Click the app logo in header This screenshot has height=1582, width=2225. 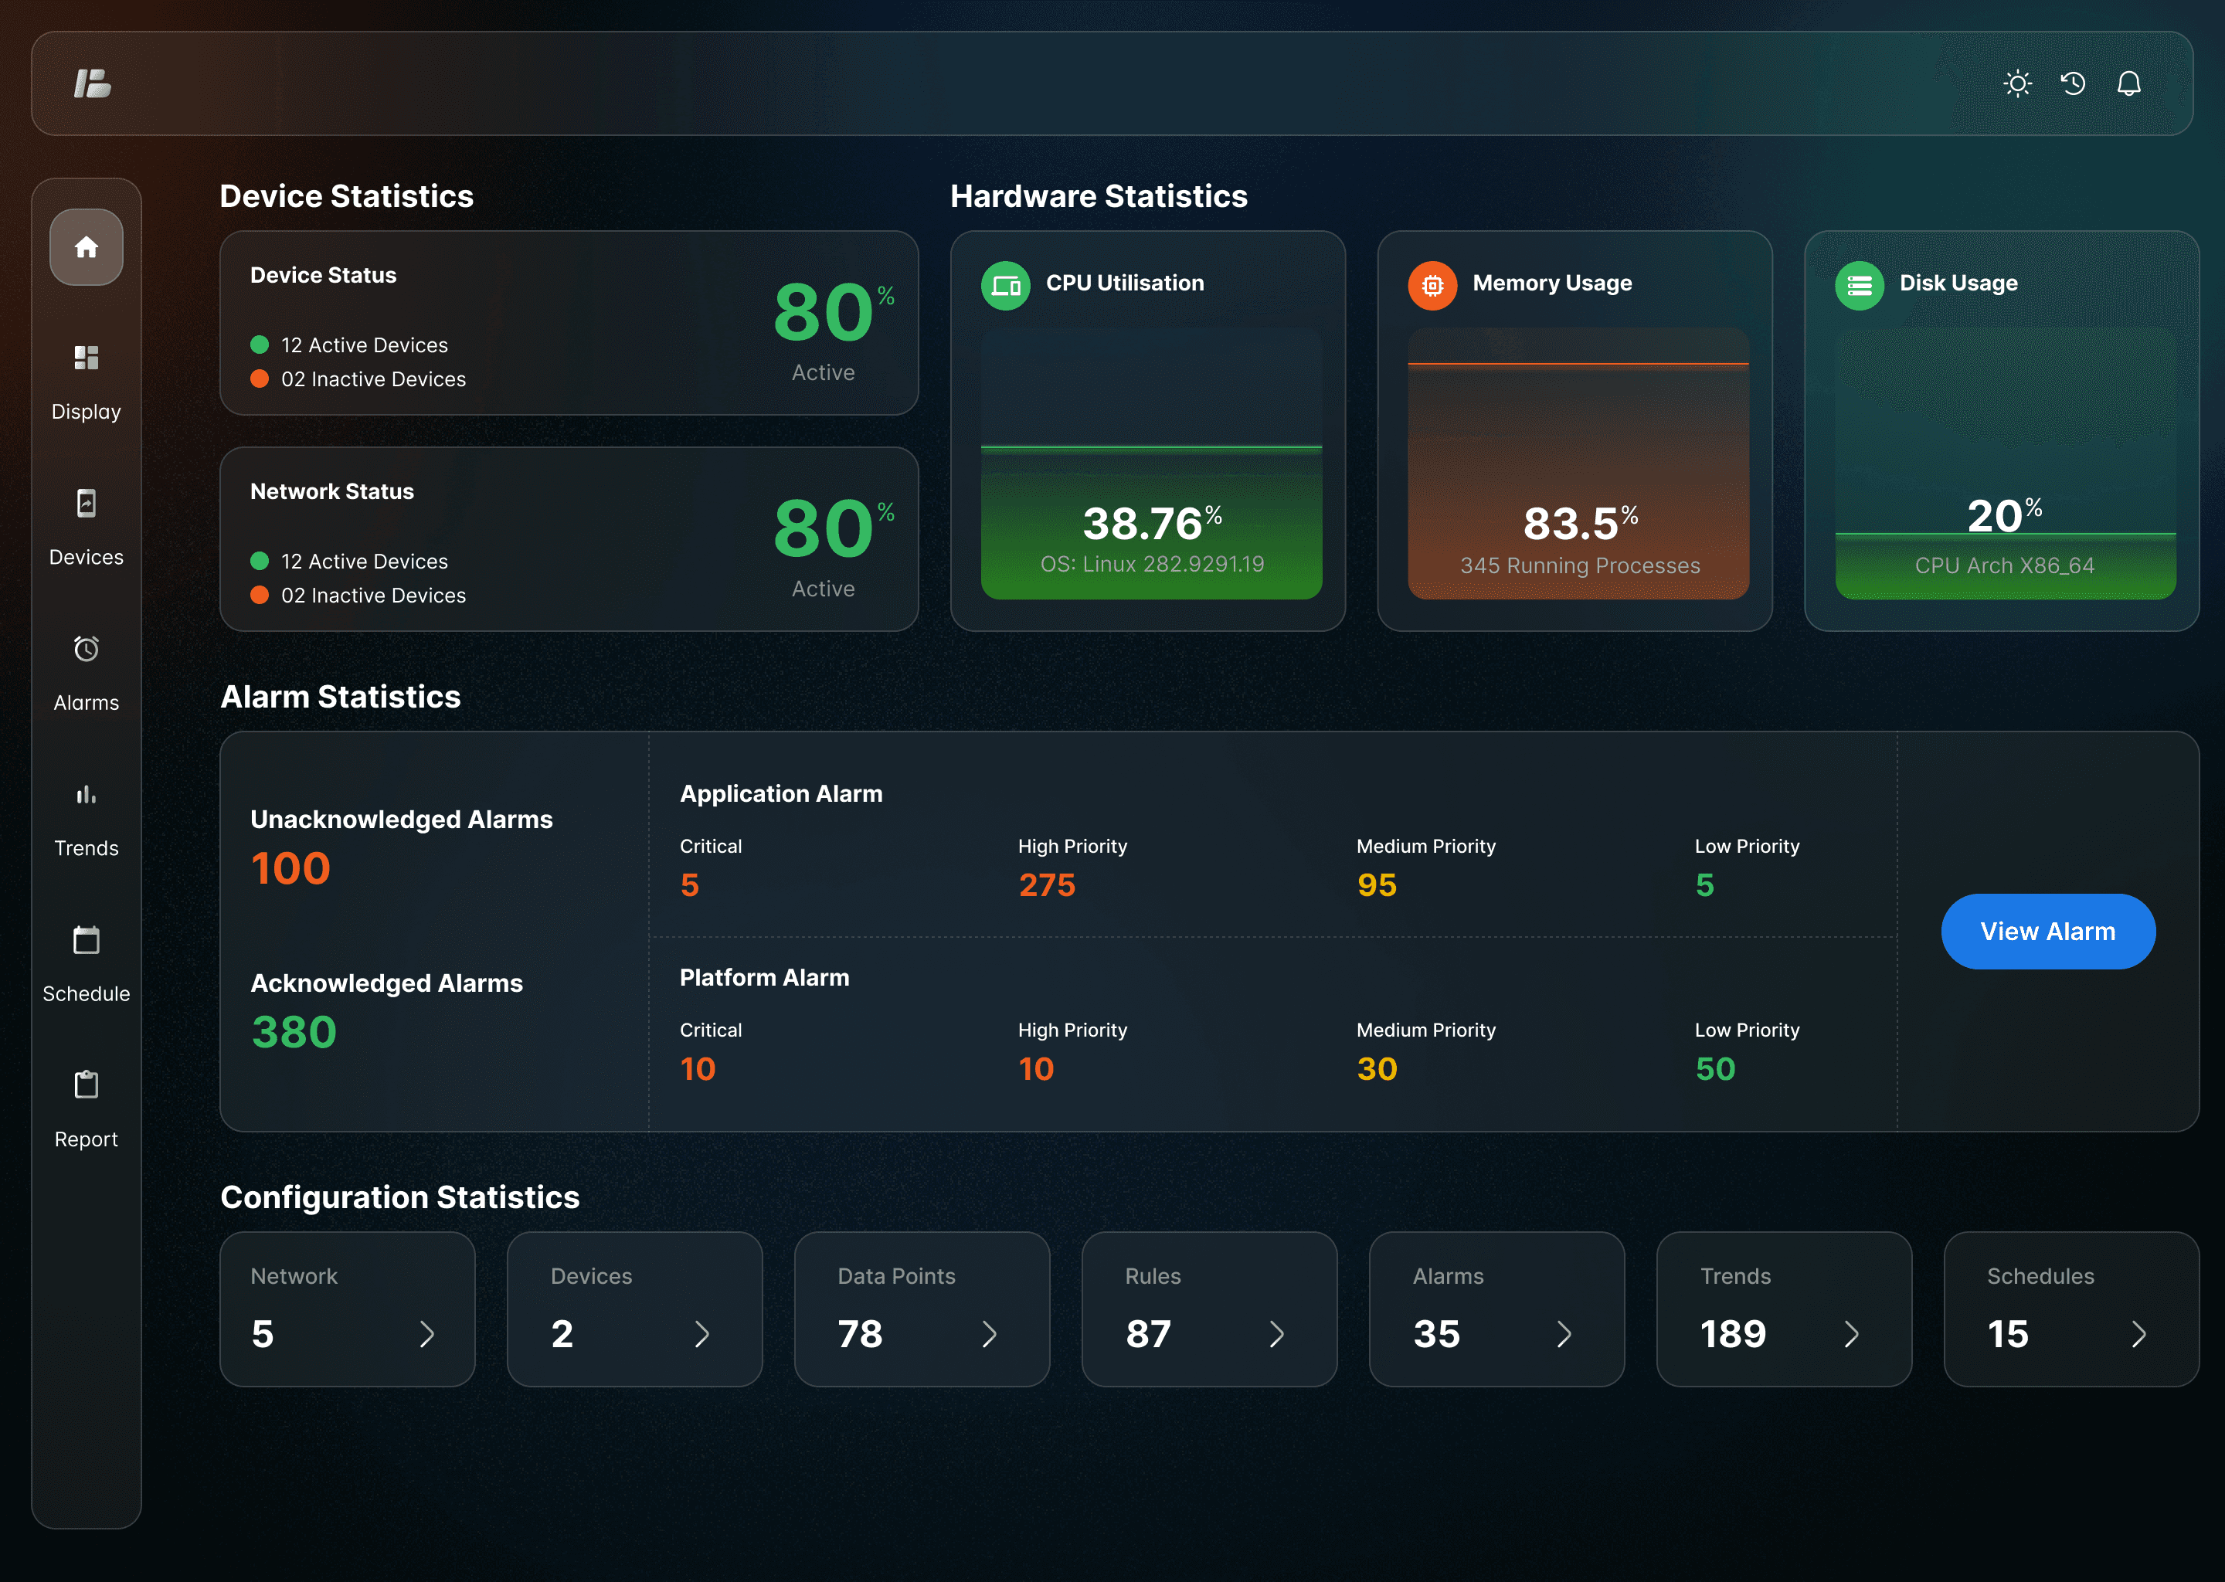pos(93,83)
